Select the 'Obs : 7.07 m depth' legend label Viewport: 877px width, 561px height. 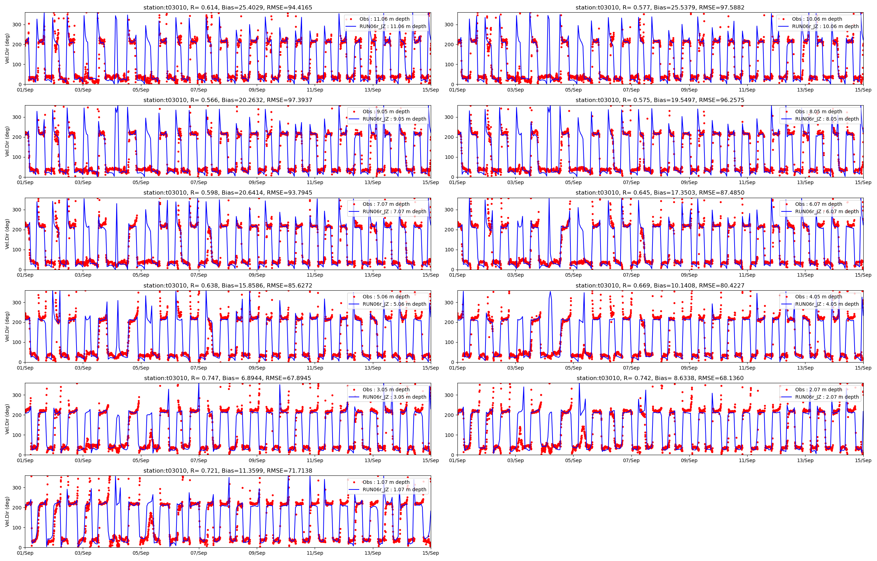pyautogui.click(x=386, y=204)
